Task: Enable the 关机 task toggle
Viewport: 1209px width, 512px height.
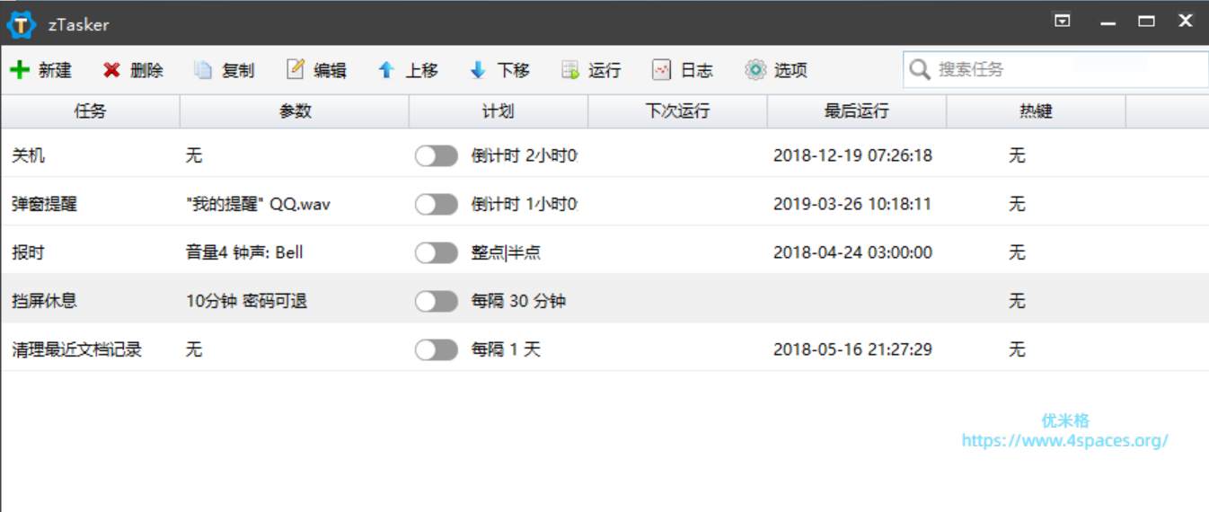Action: point(437,156)
